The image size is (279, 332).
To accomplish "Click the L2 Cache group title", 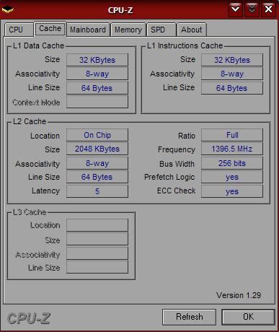I will click(x=30, y=121).
